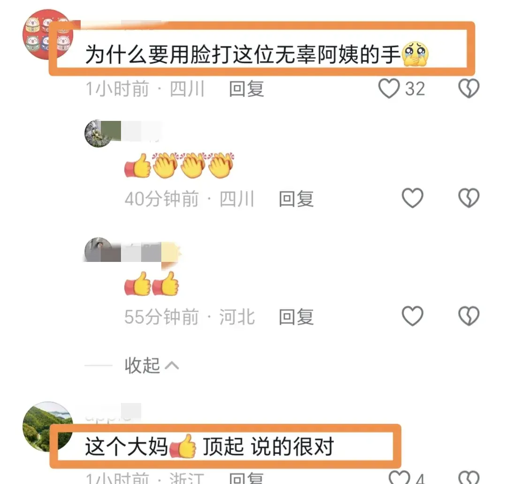Reply to the 1小时前 Sichuan comment
The image size is (506, 484).
[247, 89]
